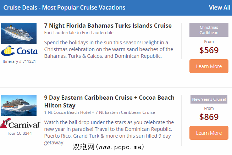Click the Costa cruise holiday description text

coord(109,49)
